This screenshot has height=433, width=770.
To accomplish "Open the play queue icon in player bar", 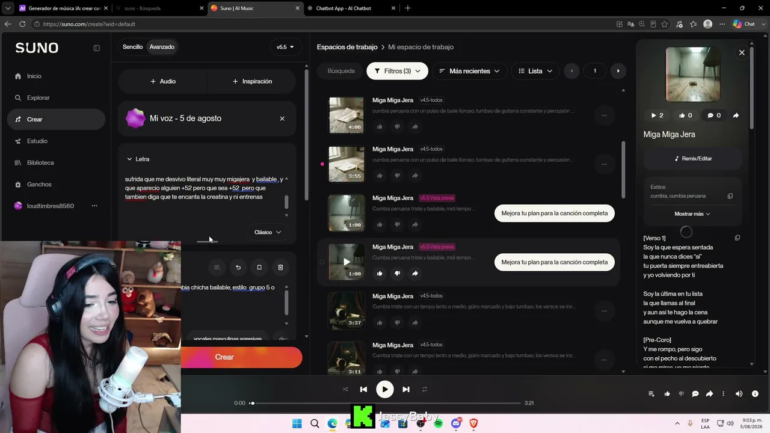I will 651,394.
